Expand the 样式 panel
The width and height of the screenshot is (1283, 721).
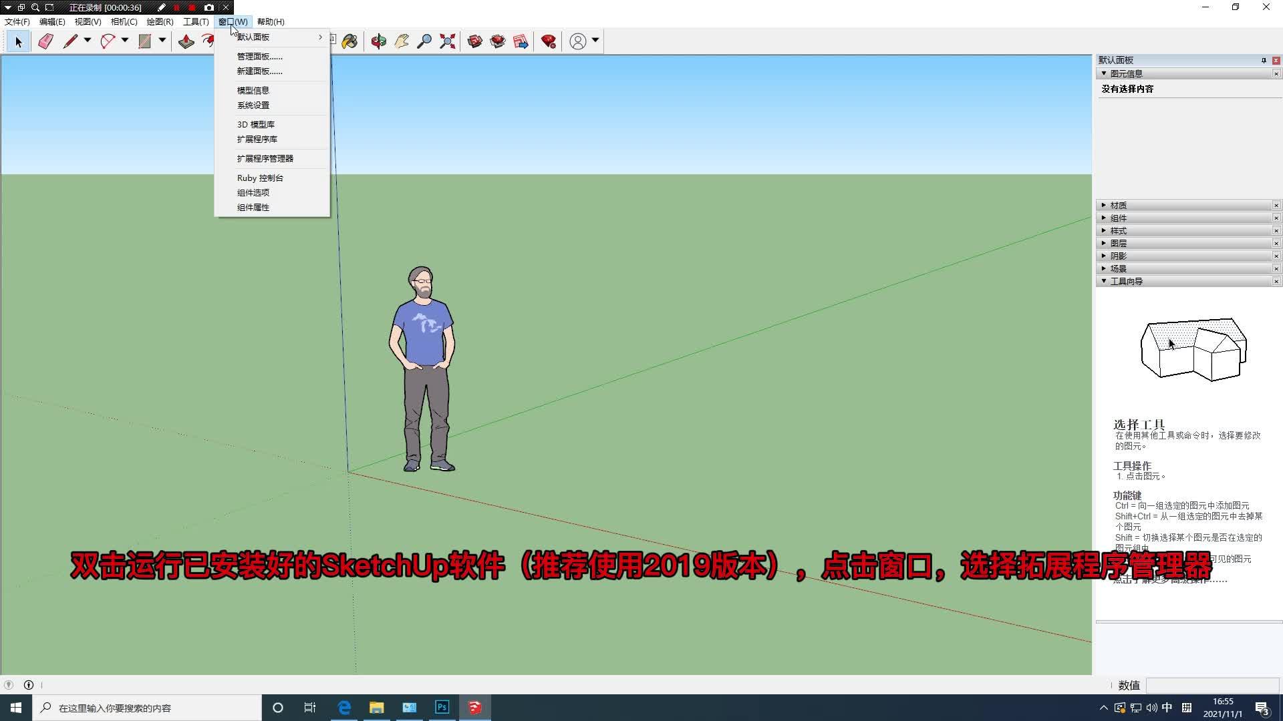1104,230
